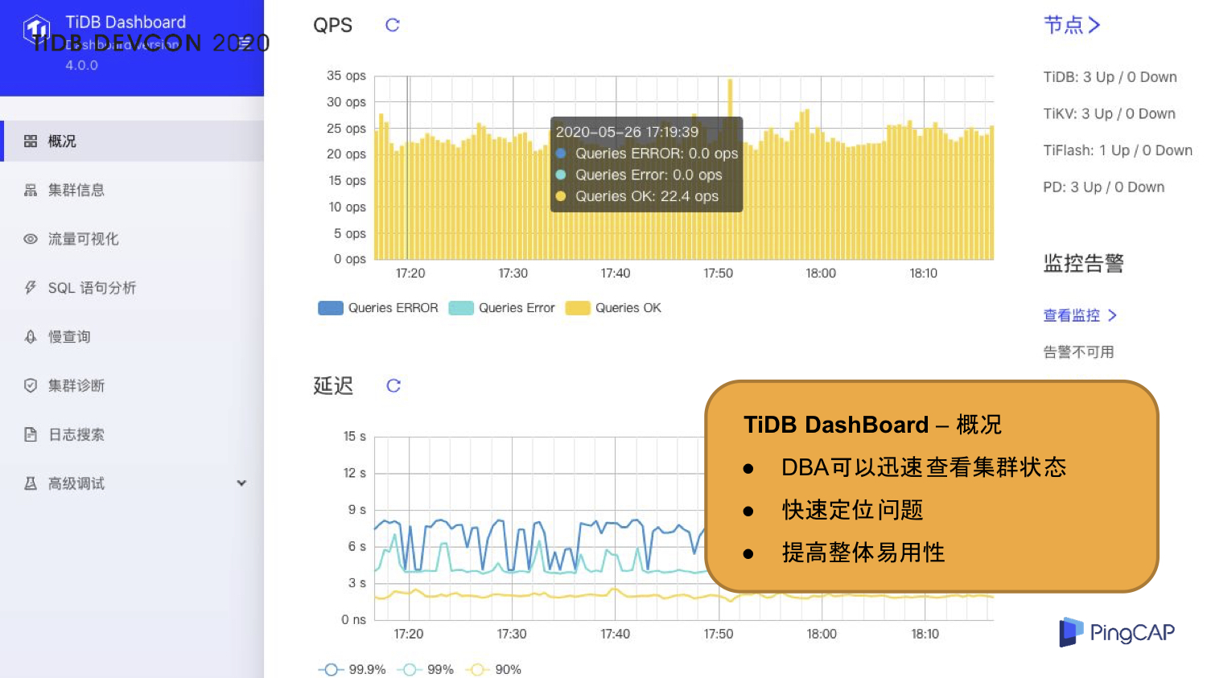Click the 4.0.0 version label
The image size is (1207, 678).
tap(82, 65)
